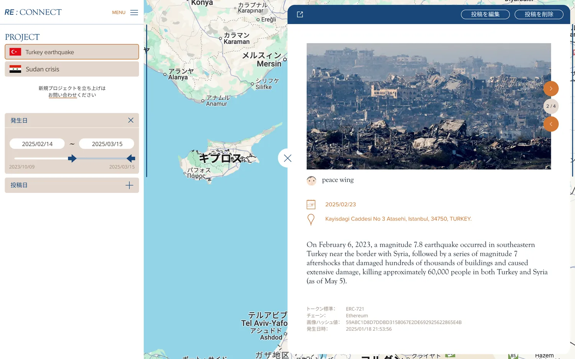Expand the 投稿日 filter section
Image resolution: width=575 pixels, height=359 pixels.
click(129, 185)
